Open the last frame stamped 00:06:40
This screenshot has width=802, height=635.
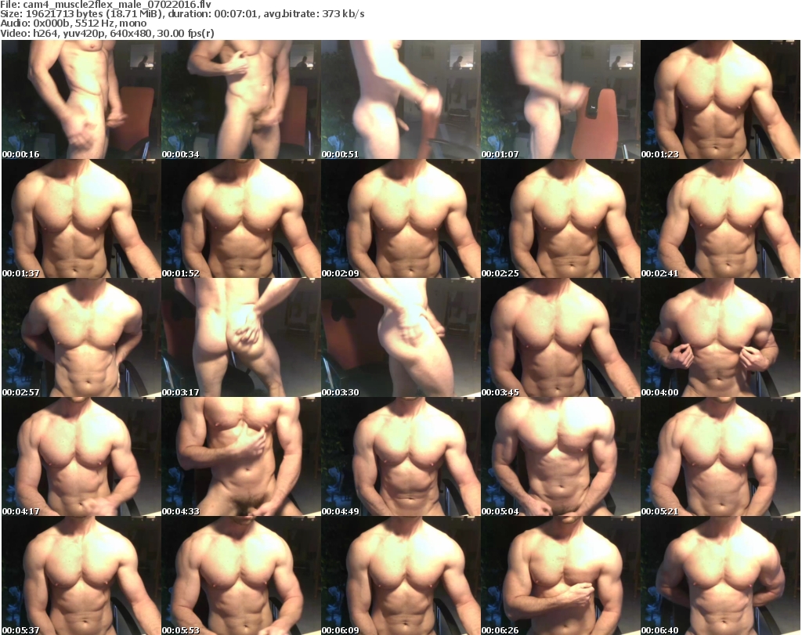coord(721,575)
